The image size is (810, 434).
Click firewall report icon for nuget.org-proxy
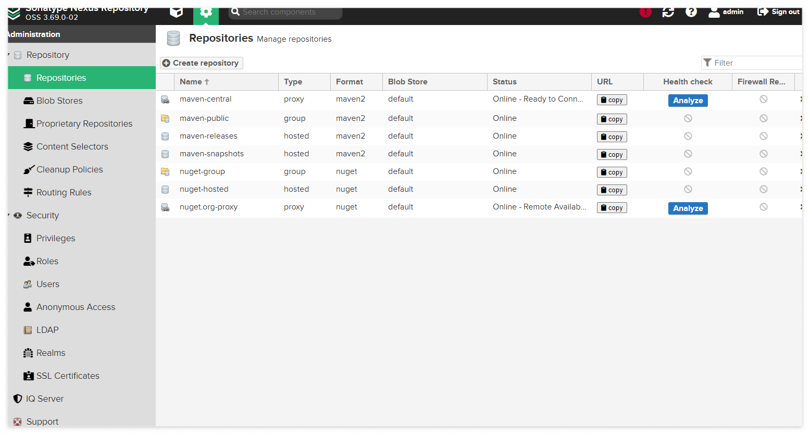click(764, 207)
